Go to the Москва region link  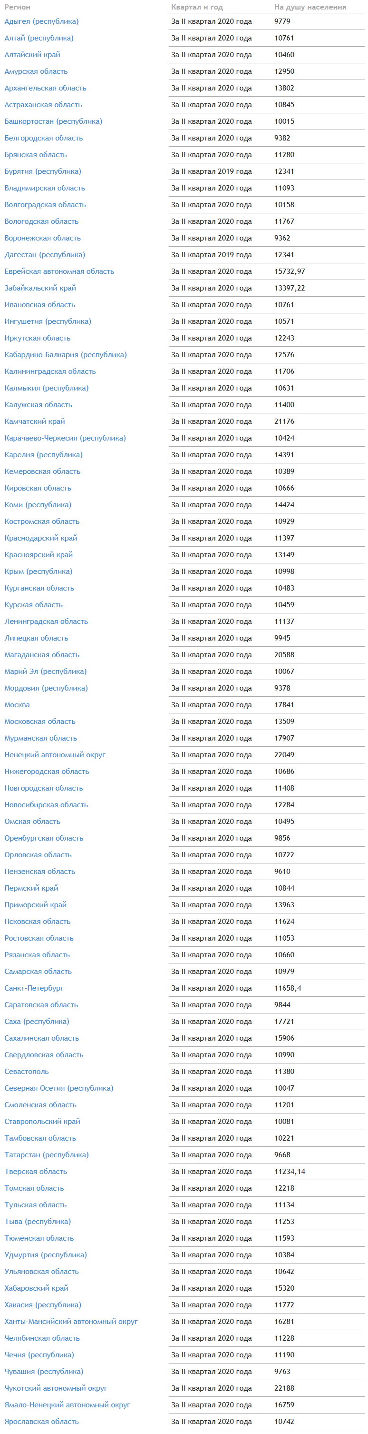tap(17, 705)
